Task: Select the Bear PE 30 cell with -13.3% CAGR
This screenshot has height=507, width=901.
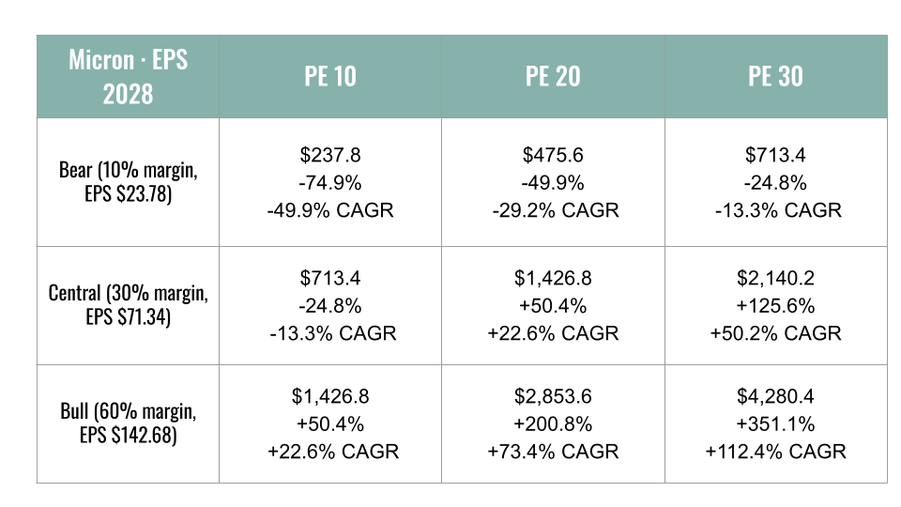Action: click(x=776, y=182)
